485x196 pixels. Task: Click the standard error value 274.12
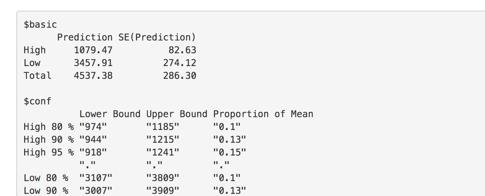tap(179, 63)
